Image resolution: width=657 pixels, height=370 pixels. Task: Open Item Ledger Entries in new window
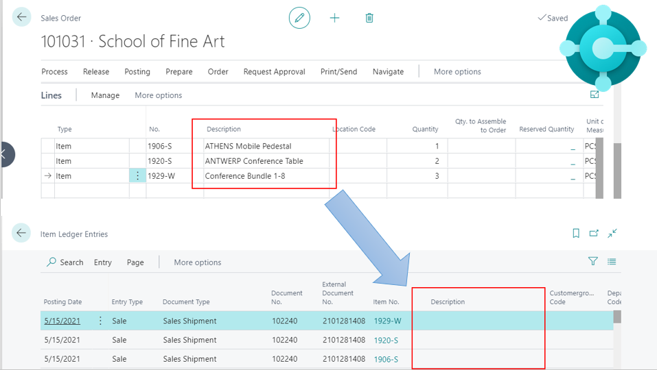click(595, 234)
